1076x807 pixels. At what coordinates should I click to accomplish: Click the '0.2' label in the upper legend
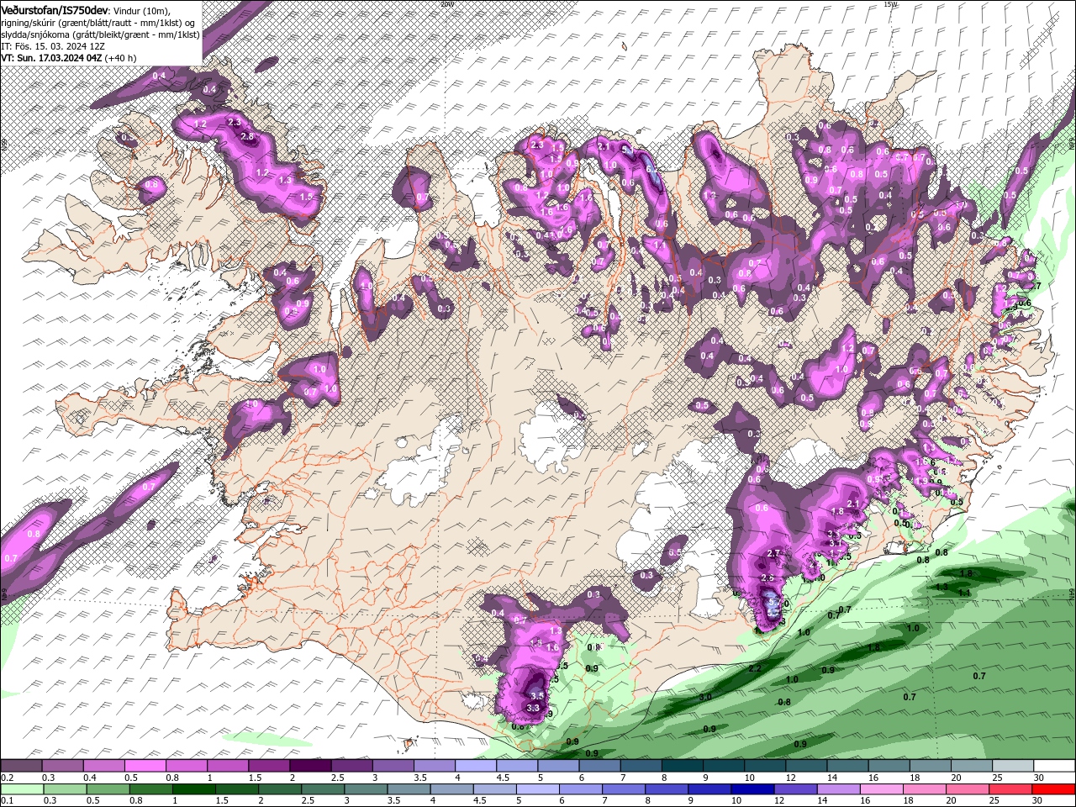pyautogui.click(x=7, y=778)
